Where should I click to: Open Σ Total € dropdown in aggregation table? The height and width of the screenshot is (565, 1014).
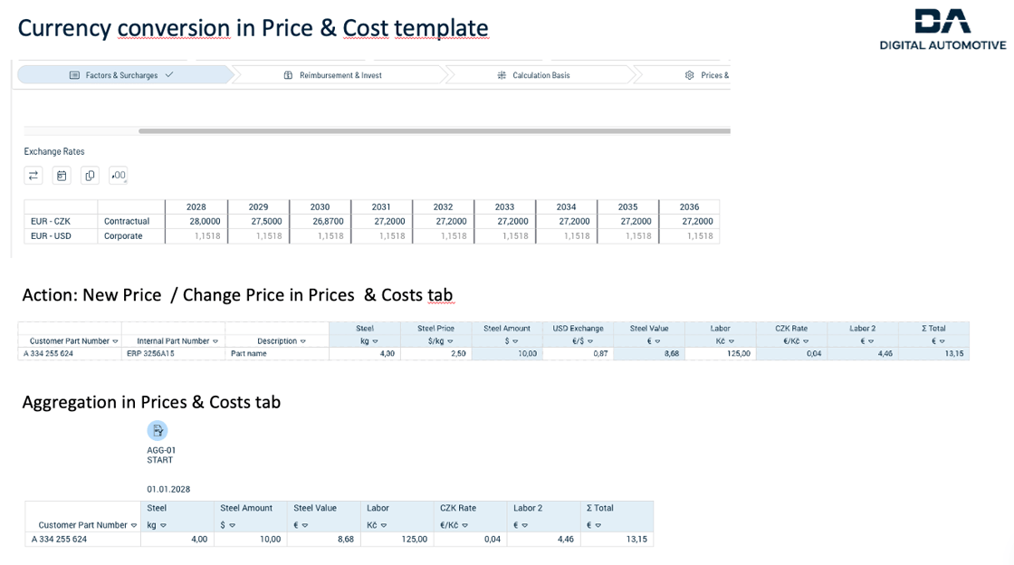(598, 525)
